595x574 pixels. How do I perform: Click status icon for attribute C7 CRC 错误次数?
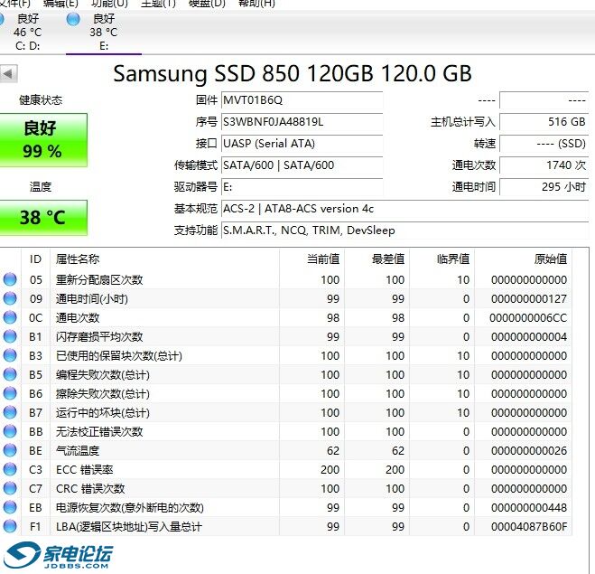[x=10, y=488]
